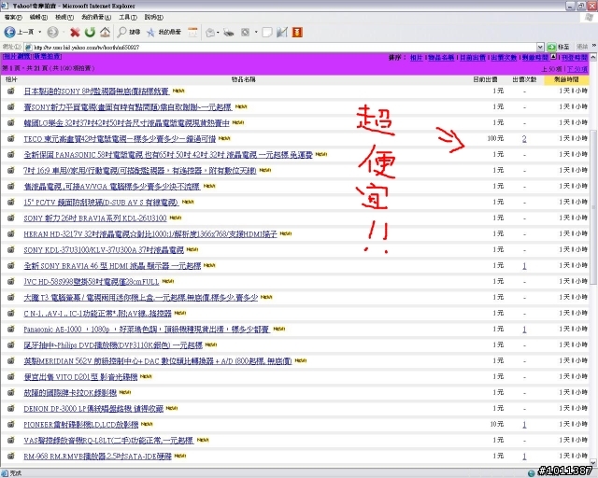Expand the Mail button dropdown arrow
This screenshot has width=598, height=478.
[x=218, y=33]
